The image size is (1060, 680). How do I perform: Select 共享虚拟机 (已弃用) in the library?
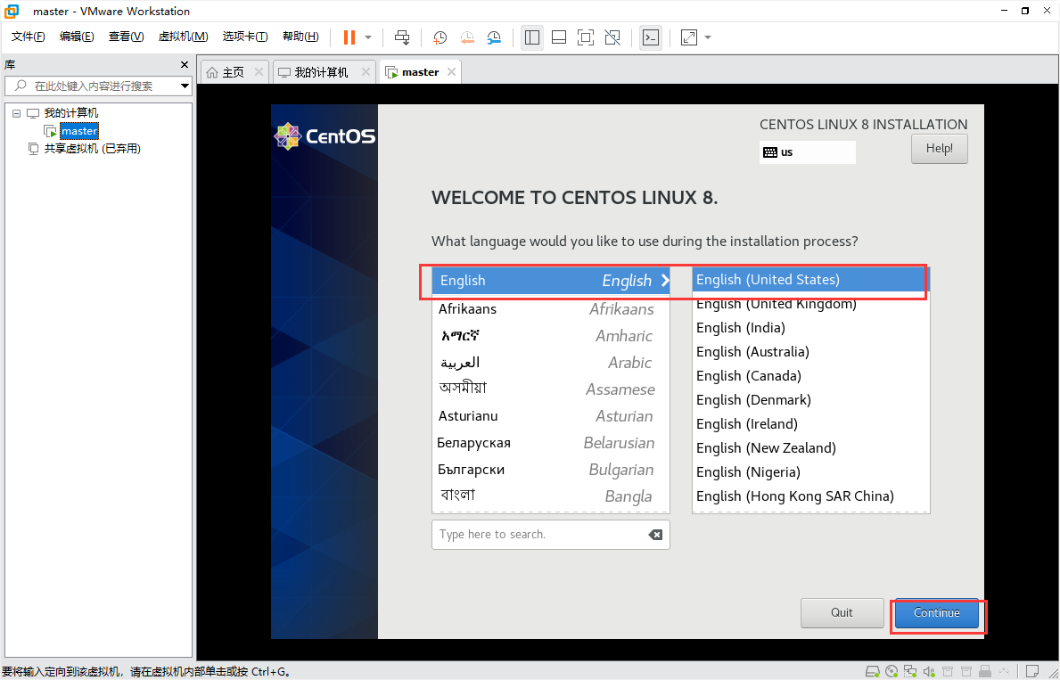(x=93, y=149)
